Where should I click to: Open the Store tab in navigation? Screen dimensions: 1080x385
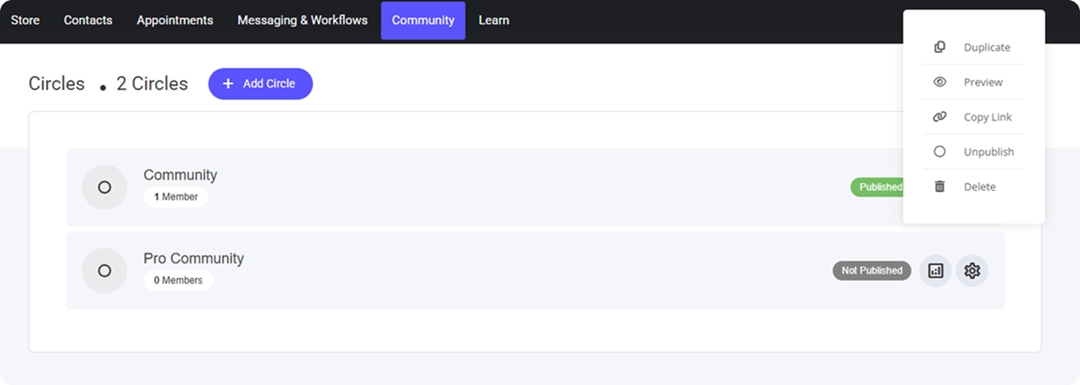tap(25, 20)
